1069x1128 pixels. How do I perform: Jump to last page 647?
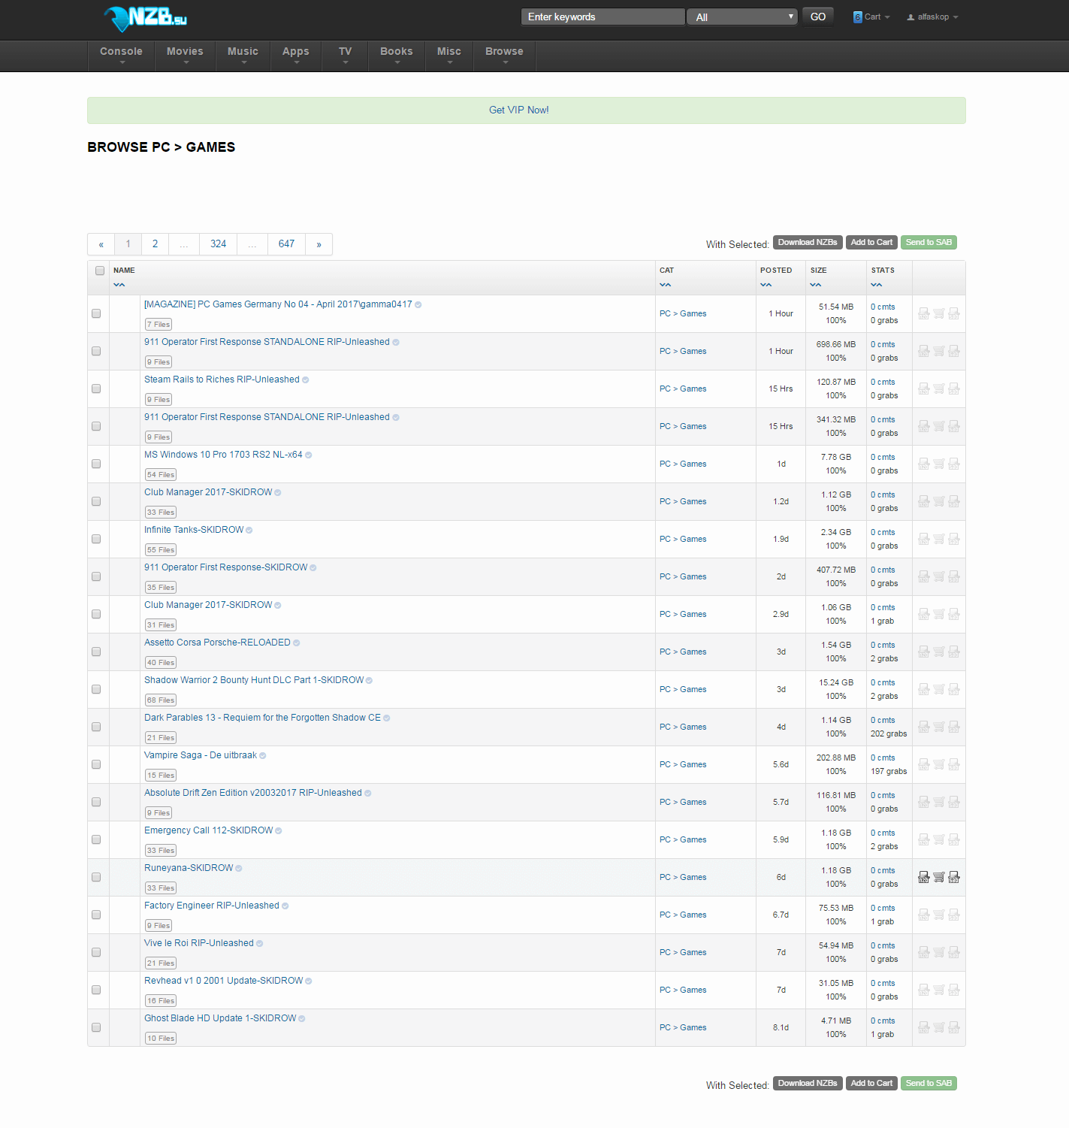click(x=286, y=244)
